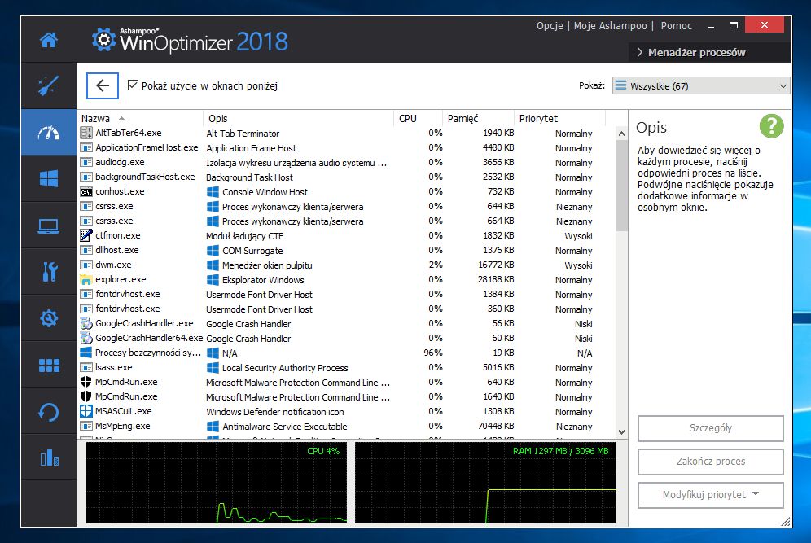Open the bar chart statistics sidebar icon

pos(49,458)
